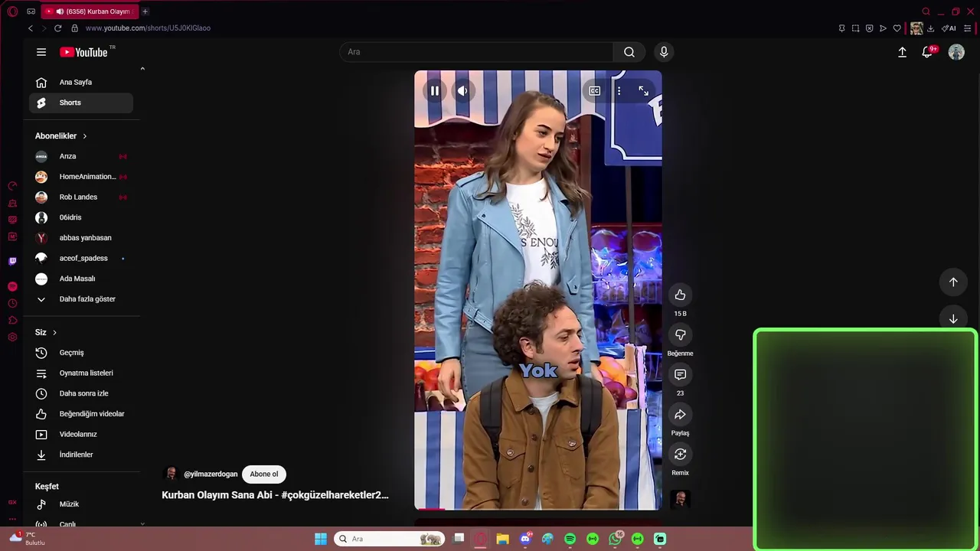Open the aceof_spadess channel
The width and height of the screenshot is (980, 551).
(81, 259)
